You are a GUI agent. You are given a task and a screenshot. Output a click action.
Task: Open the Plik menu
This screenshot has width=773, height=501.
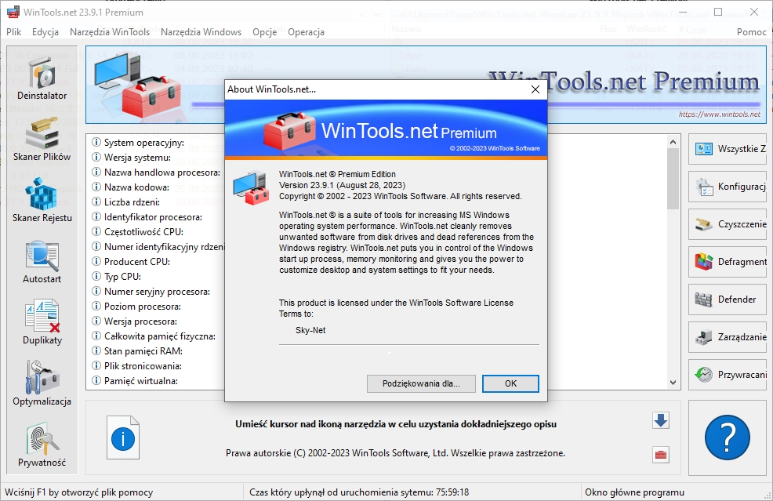point(14,31)
